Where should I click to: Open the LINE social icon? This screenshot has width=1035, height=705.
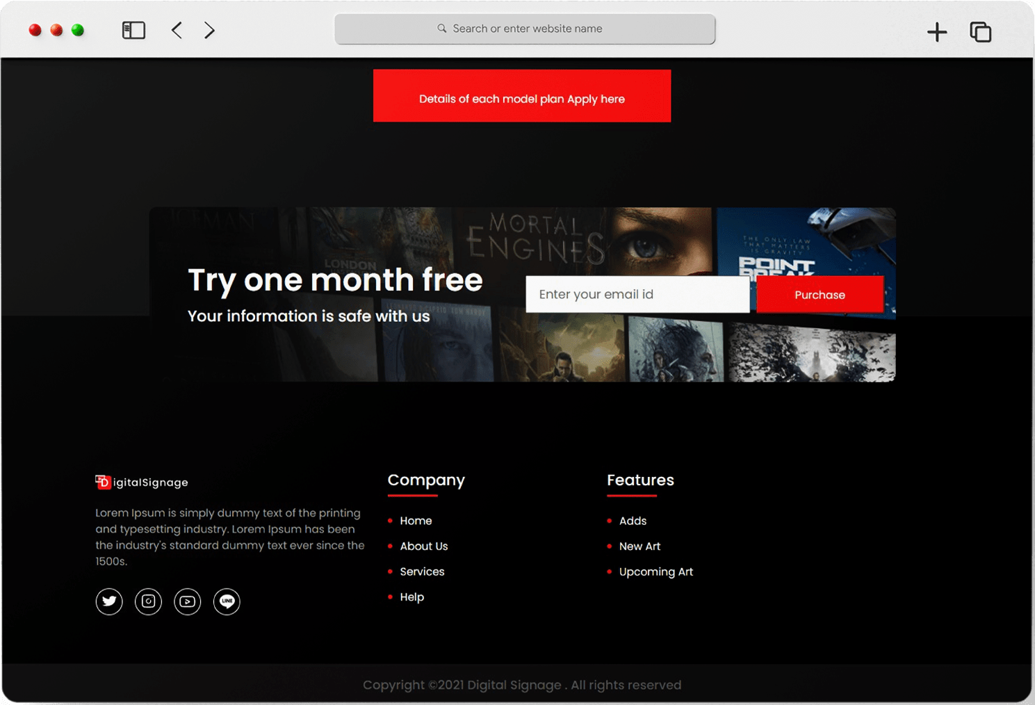(227, 601)
